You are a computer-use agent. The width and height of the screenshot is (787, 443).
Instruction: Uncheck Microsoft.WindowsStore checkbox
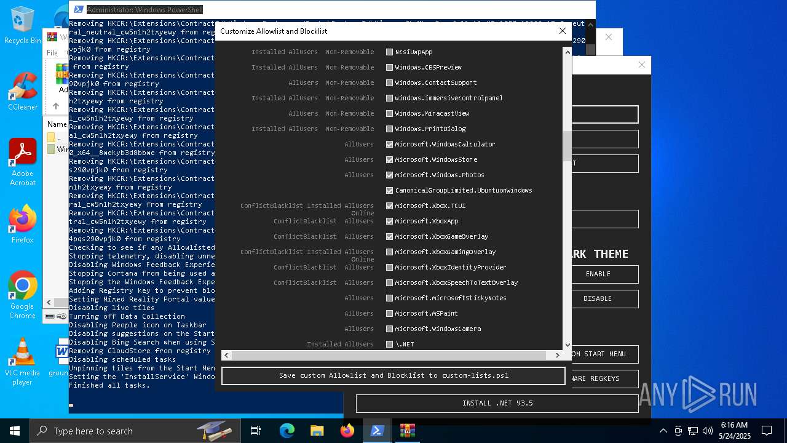coord(389,159)
